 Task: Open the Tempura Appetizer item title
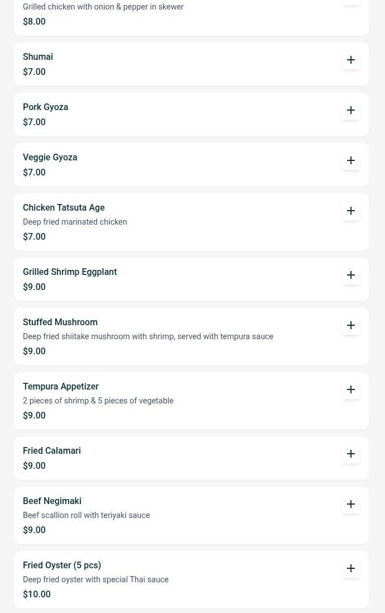click(x=60, y=387)
